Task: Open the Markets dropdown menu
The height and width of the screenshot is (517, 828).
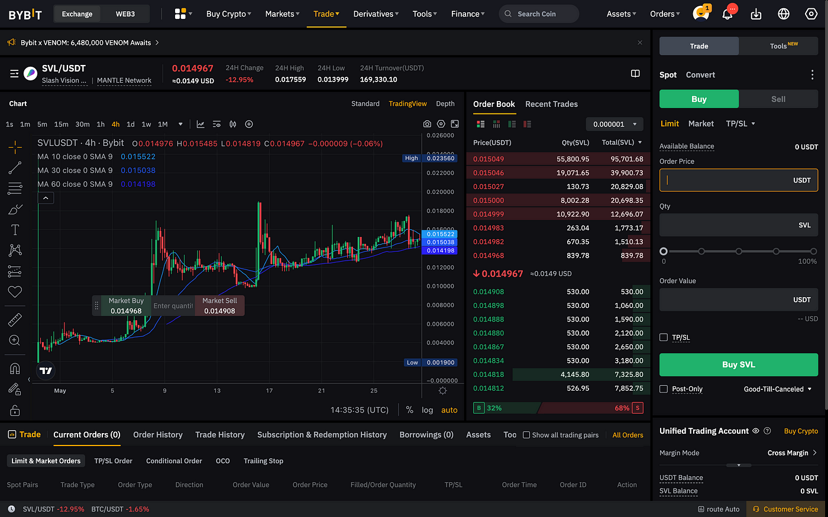Action: [282, 14]
